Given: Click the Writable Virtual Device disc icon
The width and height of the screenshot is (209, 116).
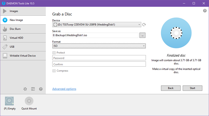Looking at the screenshot, I should click(x=5, y=55).
